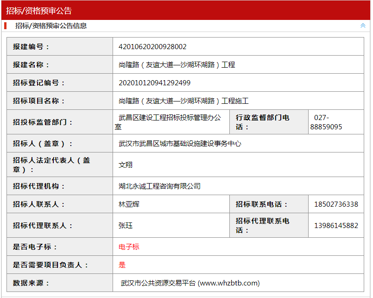The image size is (373, 298).
Task: Click the 招标代理联系人 label
Action: click(x=43, y=225)
